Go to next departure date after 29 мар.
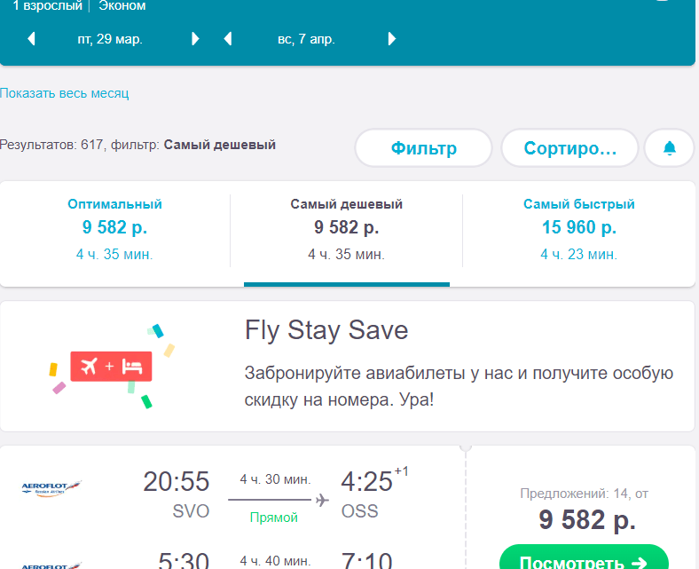 click(195, 39)
